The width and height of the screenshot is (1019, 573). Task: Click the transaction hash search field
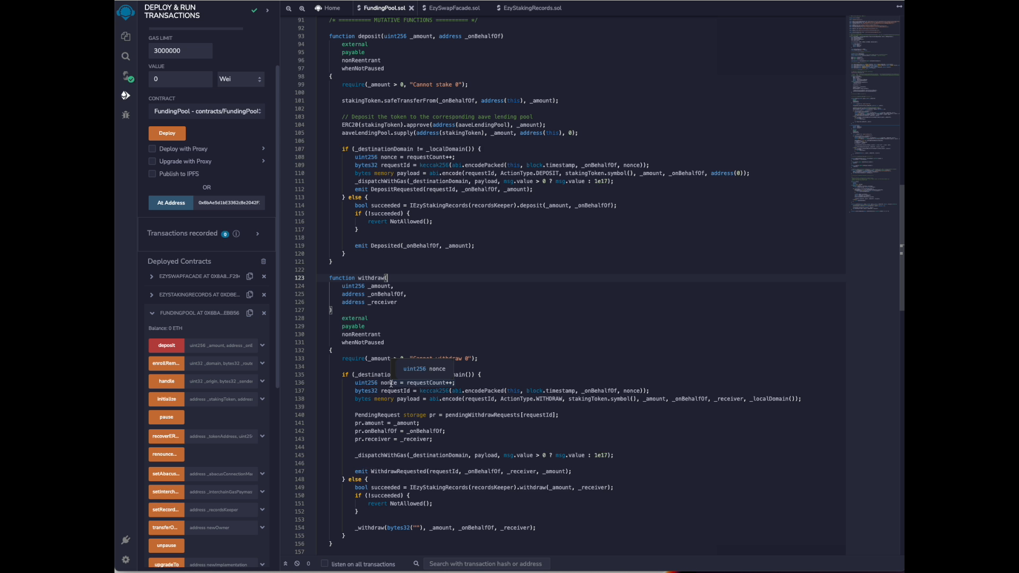(486, 563)
